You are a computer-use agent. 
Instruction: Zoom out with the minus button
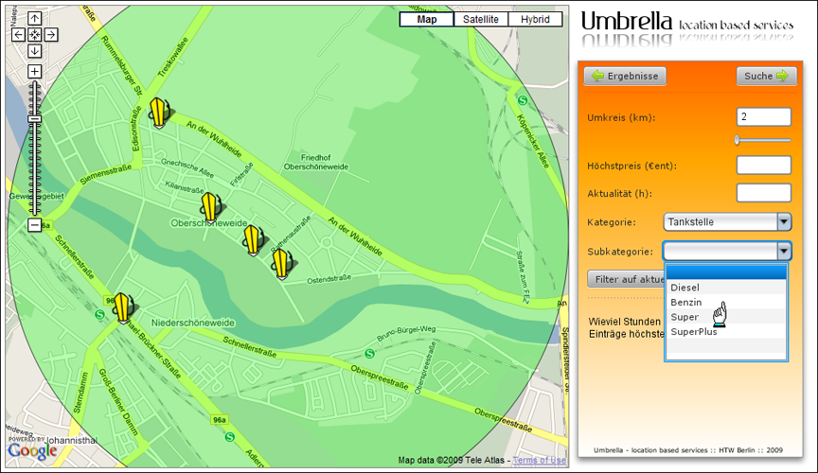[x=34, y=225]
